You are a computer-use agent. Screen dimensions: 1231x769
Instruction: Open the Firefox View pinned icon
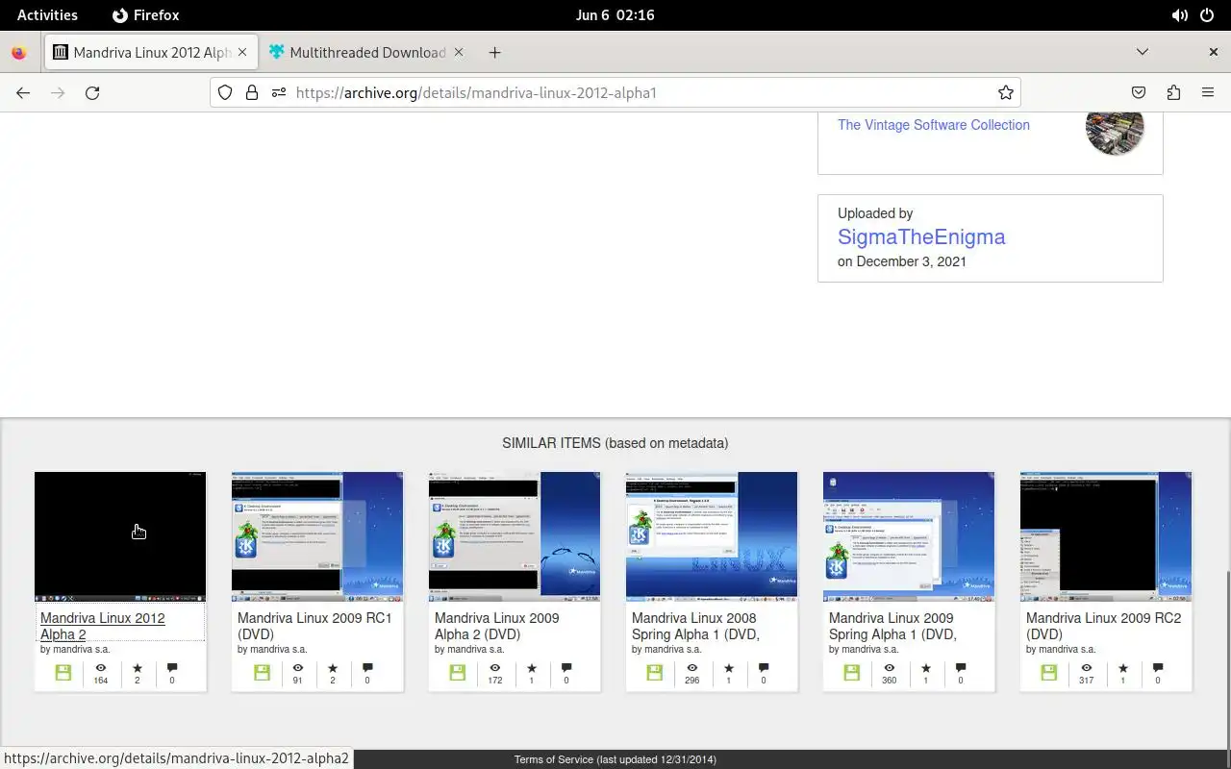(x=19, y=53)
